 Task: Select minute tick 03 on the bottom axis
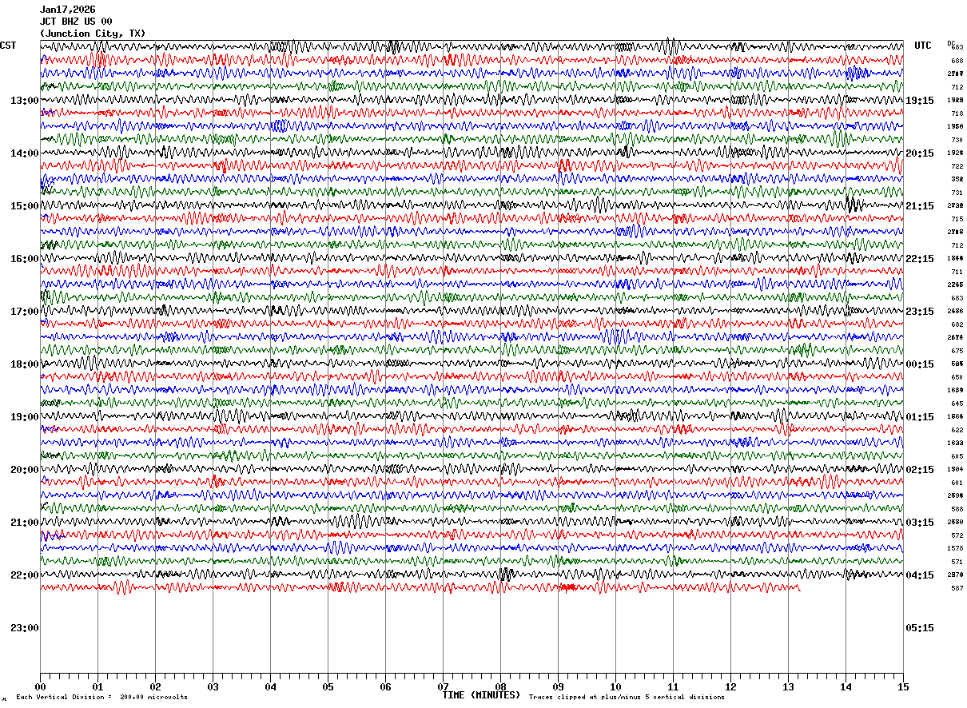tap(213, 686)
